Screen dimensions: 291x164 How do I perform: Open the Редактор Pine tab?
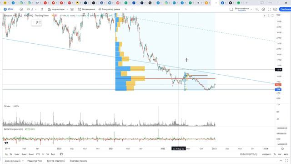35,161
